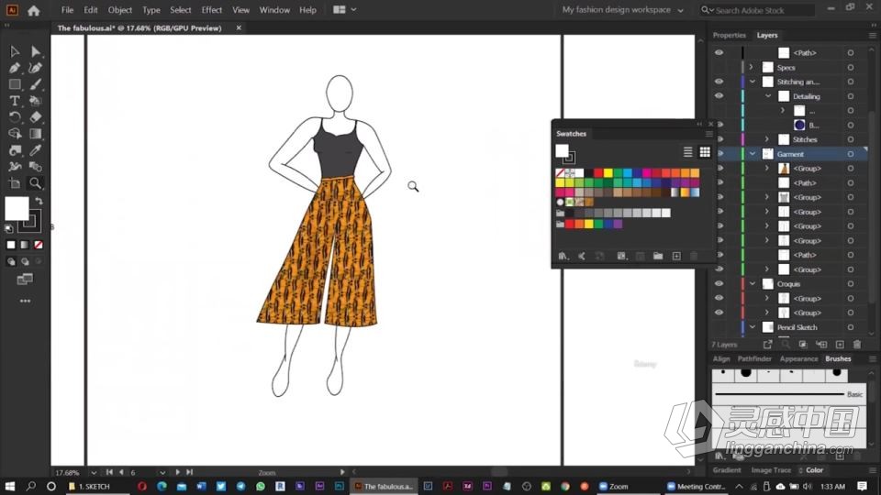The image size is (881, 495).
Task: Open the workspace switcher dropdown
Action: coord(624,10)
